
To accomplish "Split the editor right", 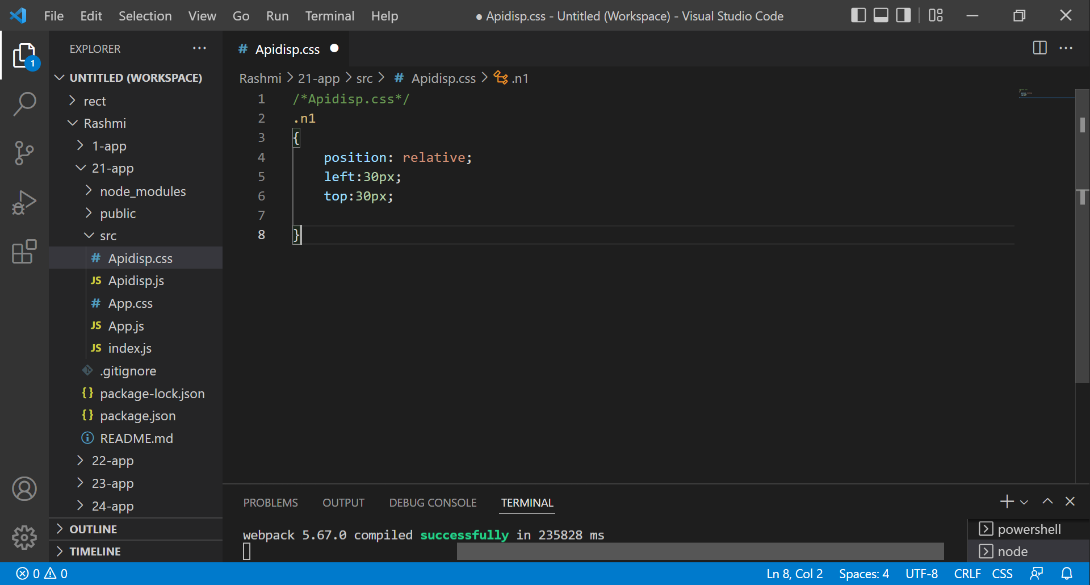I will pyautogui.click(x=1039, y=48).
